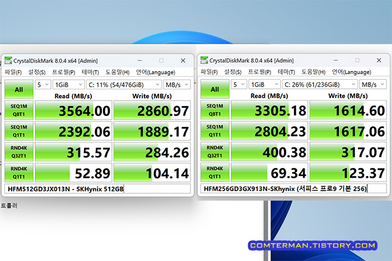392x261 pixels.
Task: Open 테마(T) menu in right window
Action: pos(286,72)
